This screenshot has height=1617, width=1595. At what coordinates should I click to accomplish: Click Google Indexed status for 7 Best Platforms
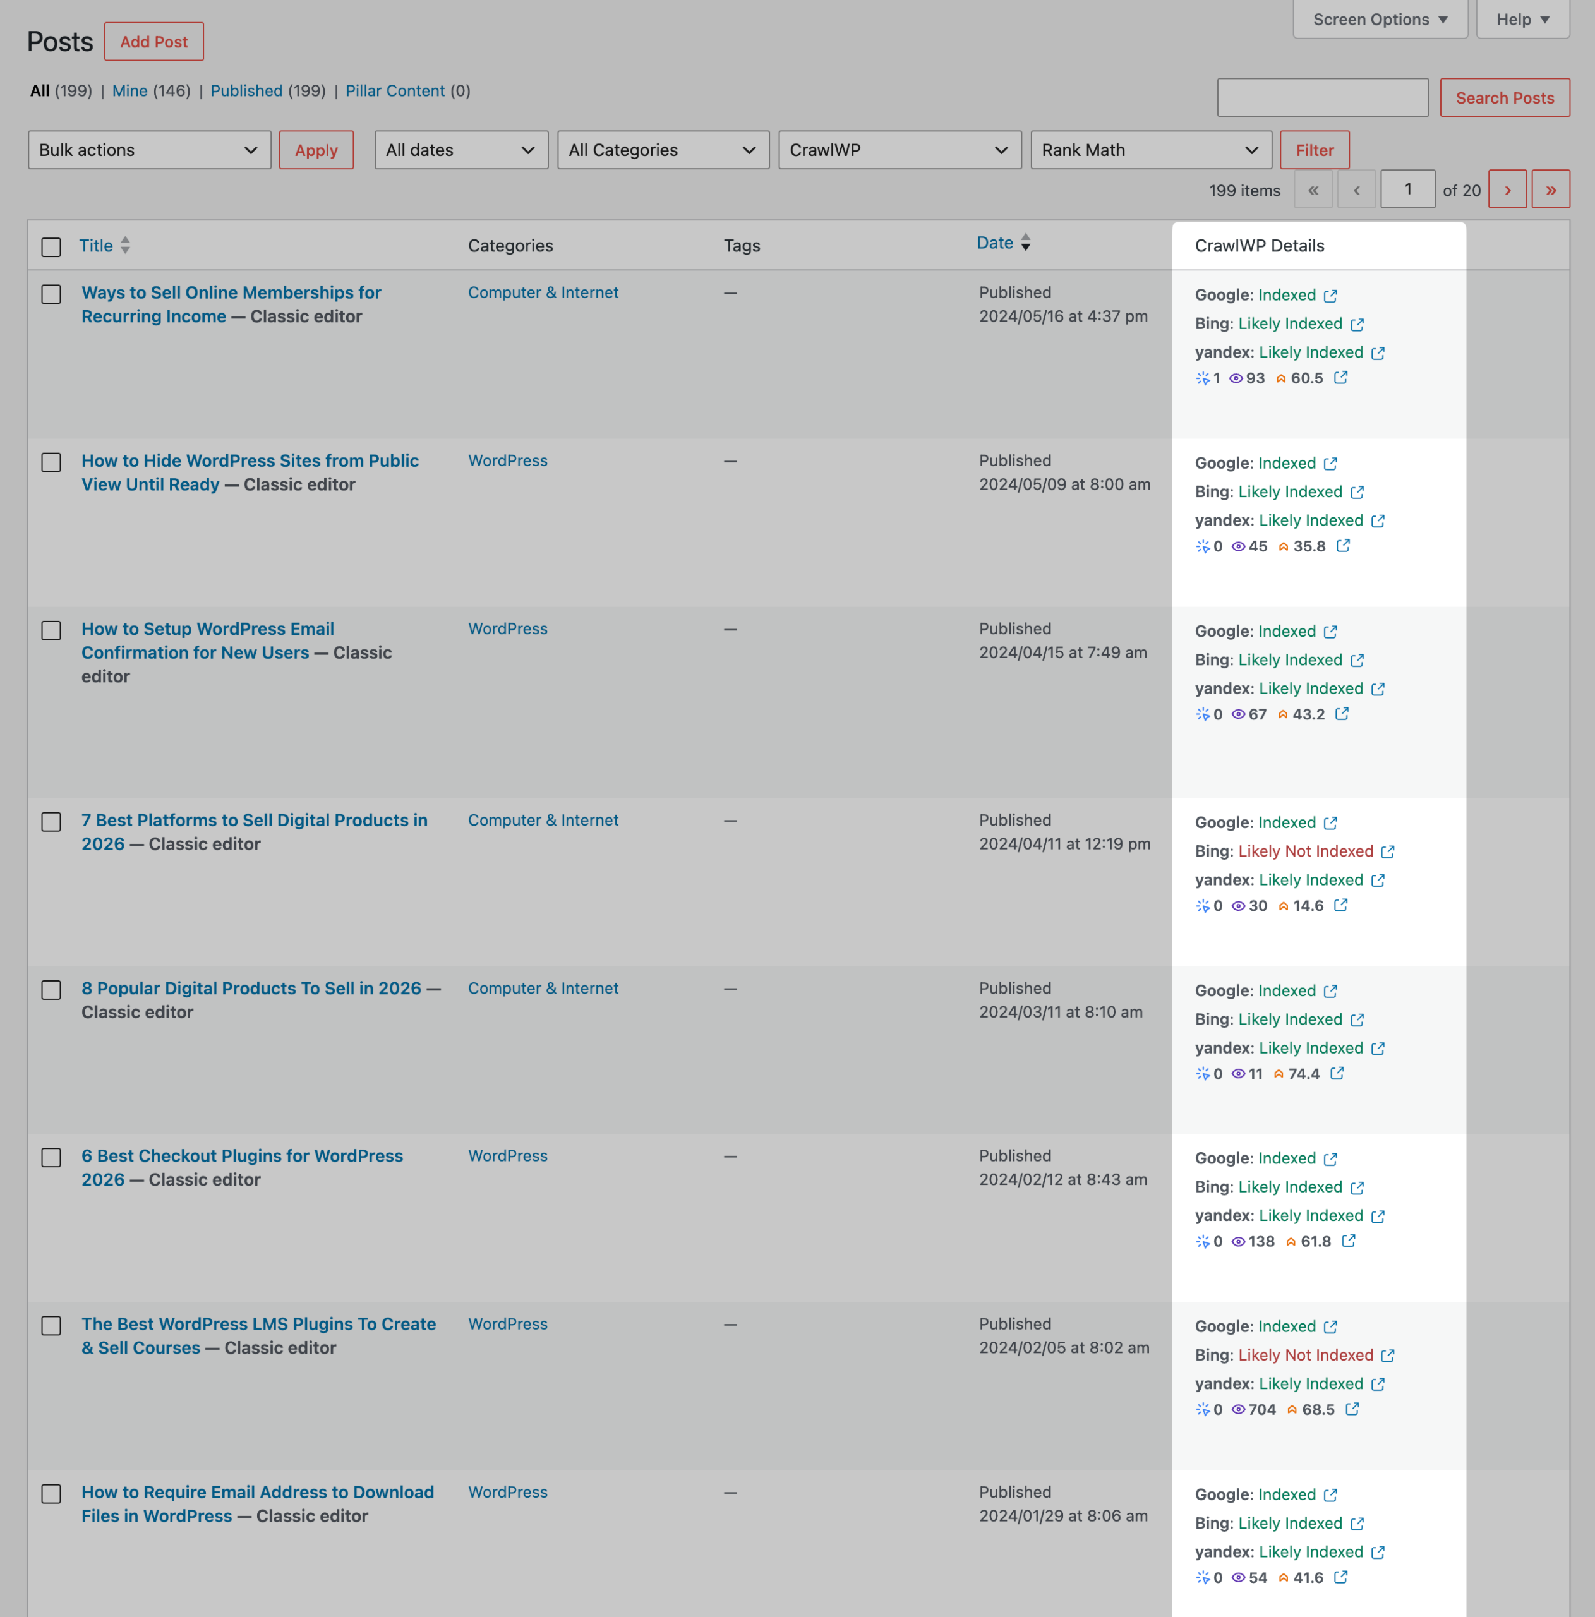(x=1287, y=823)
